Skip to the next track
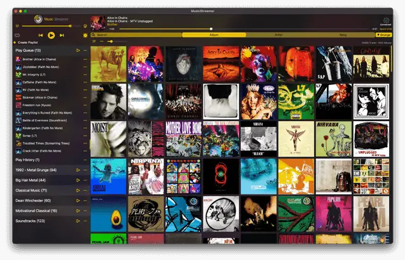Screen dimensions: 405x260 62,36
